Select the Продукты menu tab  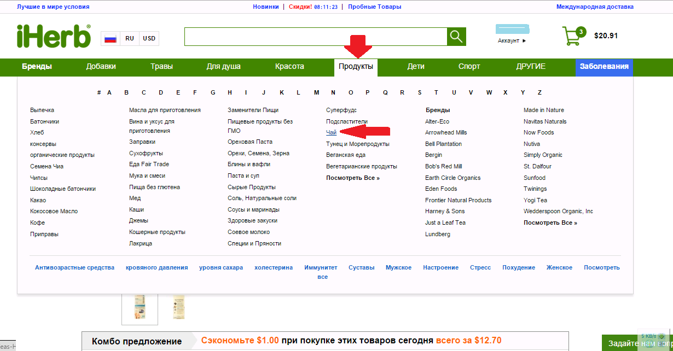point(356,67)
